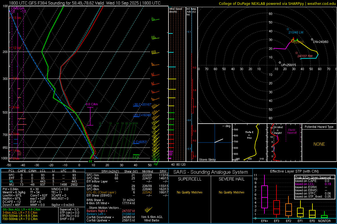The height and width of the screenshot is (224, 337).
Task: Click the 'SHIP = 0.0' value
Action: [67, 219]
